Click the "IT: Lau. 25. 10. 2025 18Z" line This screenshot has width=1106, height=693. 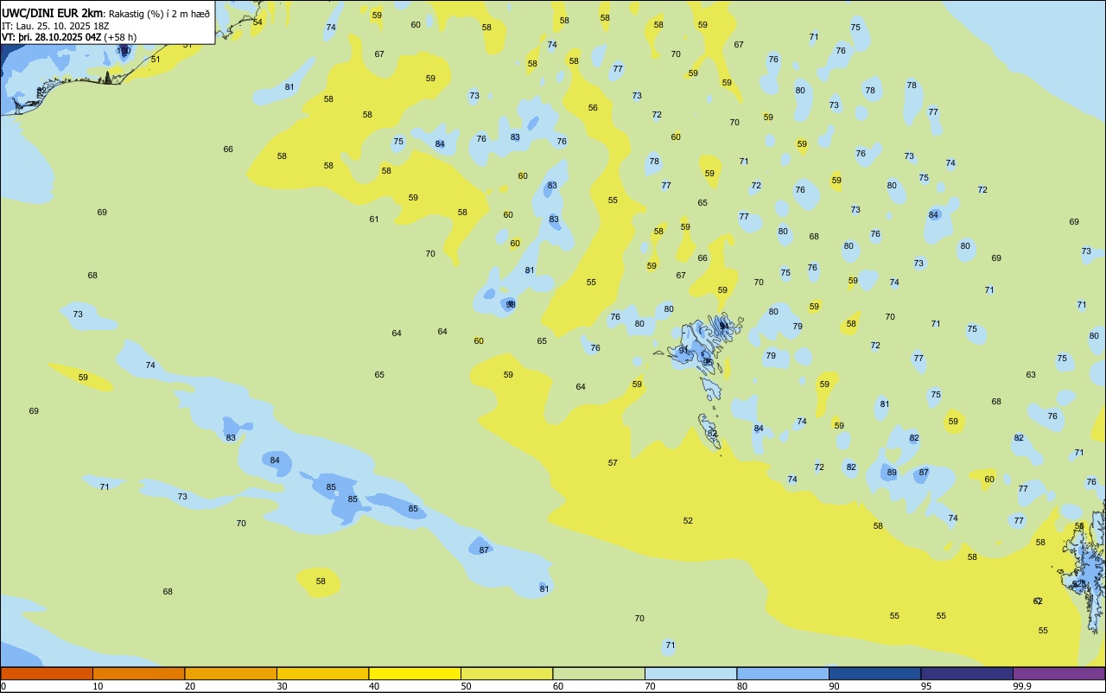tap(55, 26)
